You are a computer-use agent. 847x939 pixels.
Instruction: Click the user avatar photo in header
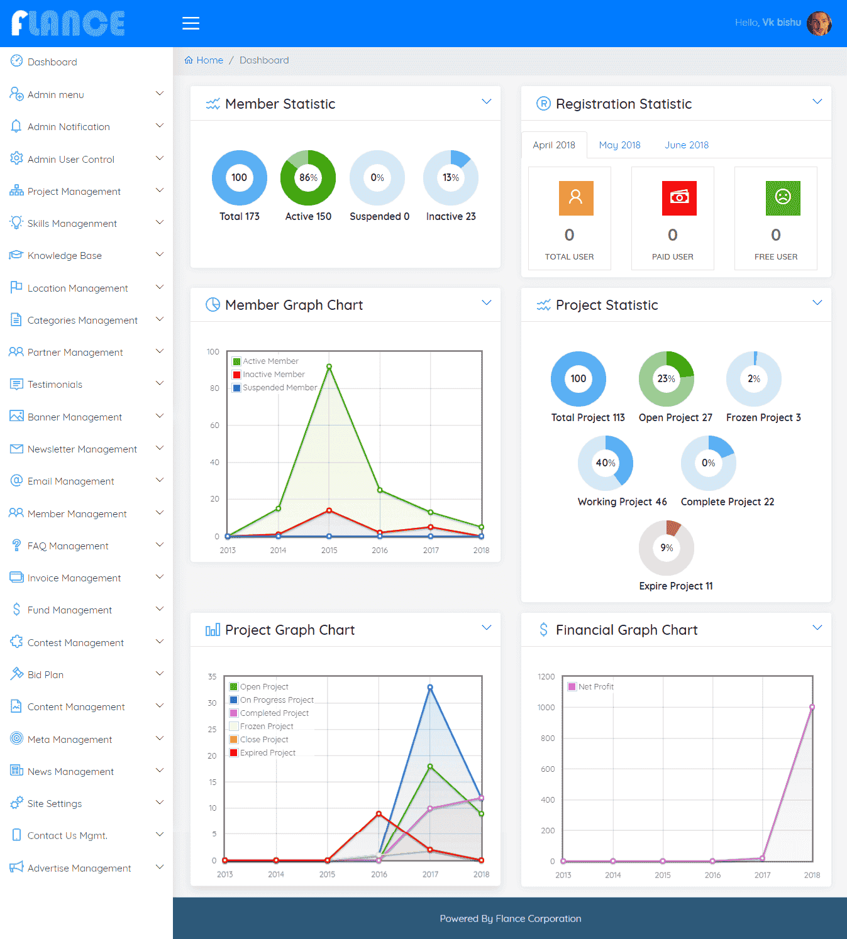tap(819, 24)
